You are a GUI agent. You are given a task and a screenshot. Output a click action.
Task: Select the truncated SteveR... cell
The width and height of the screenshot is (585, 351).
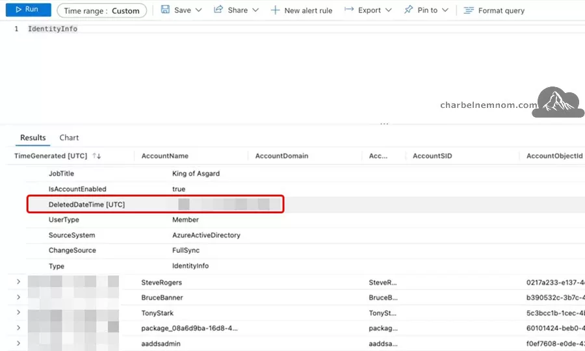383,282
